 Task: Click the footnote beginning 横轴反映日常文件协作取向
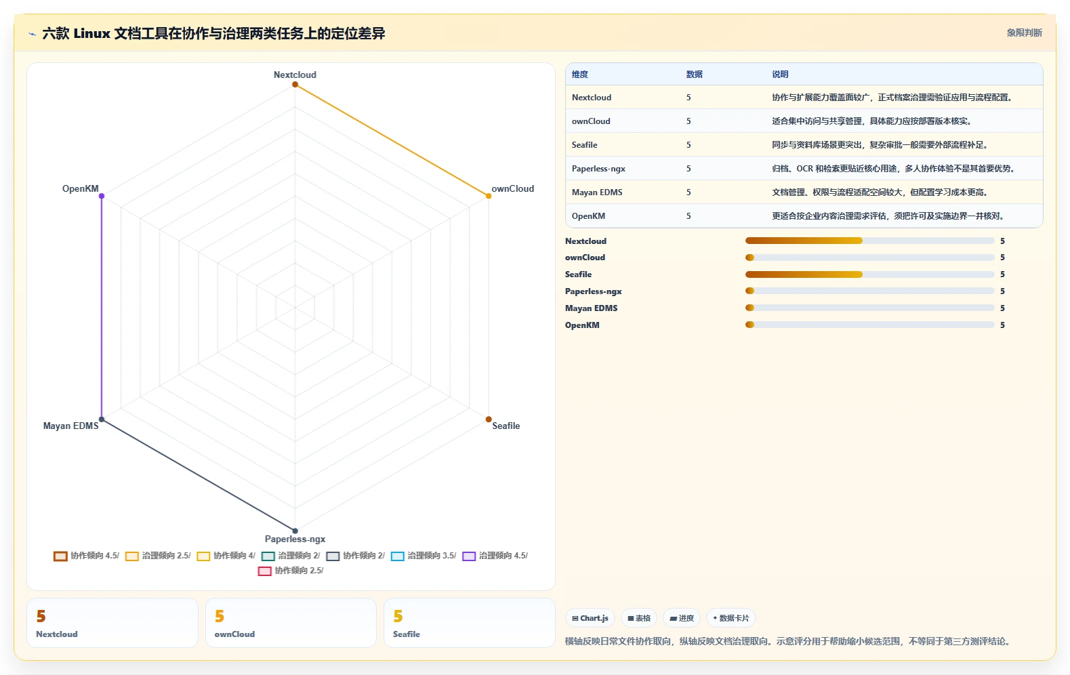pos(789,641)
